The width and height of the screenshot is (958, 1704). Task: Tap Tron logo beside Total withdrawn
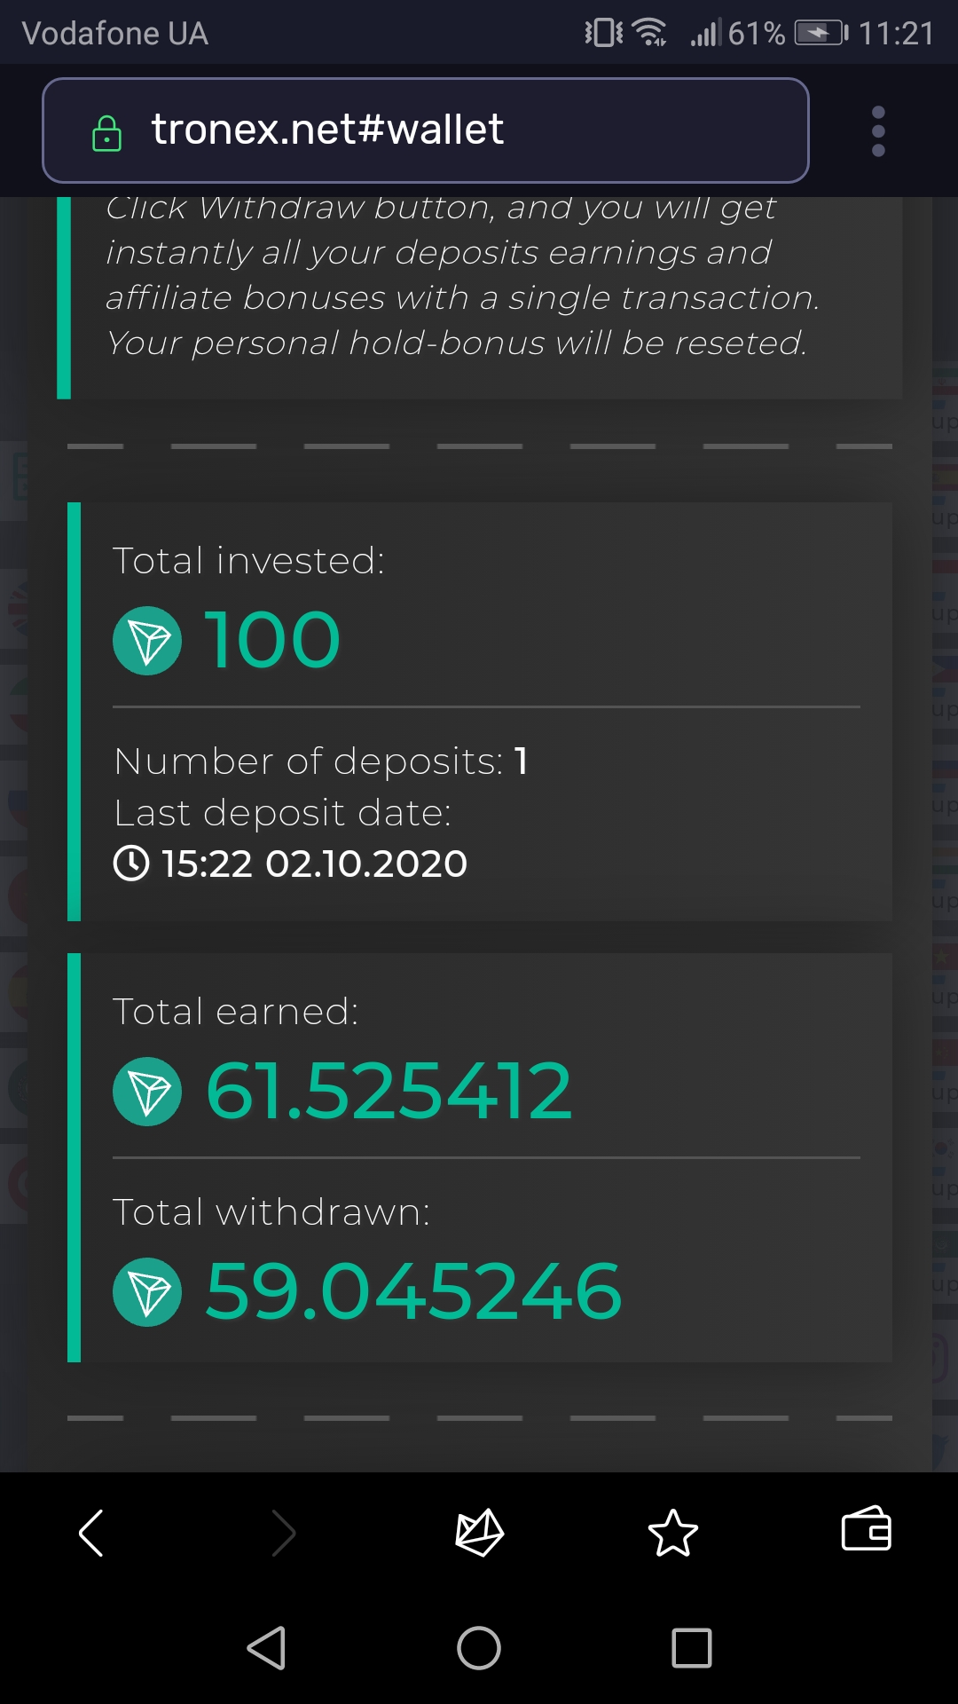(x=147, y=1292)
